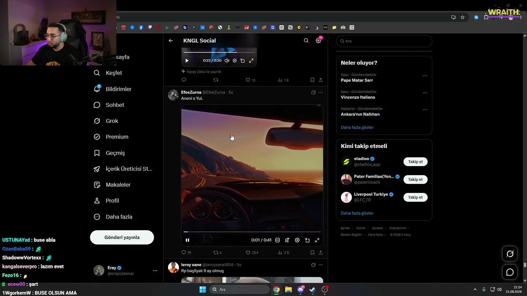Open options for Vincenzo Italiano trend

pyautogui.click(x=425, y=93)
